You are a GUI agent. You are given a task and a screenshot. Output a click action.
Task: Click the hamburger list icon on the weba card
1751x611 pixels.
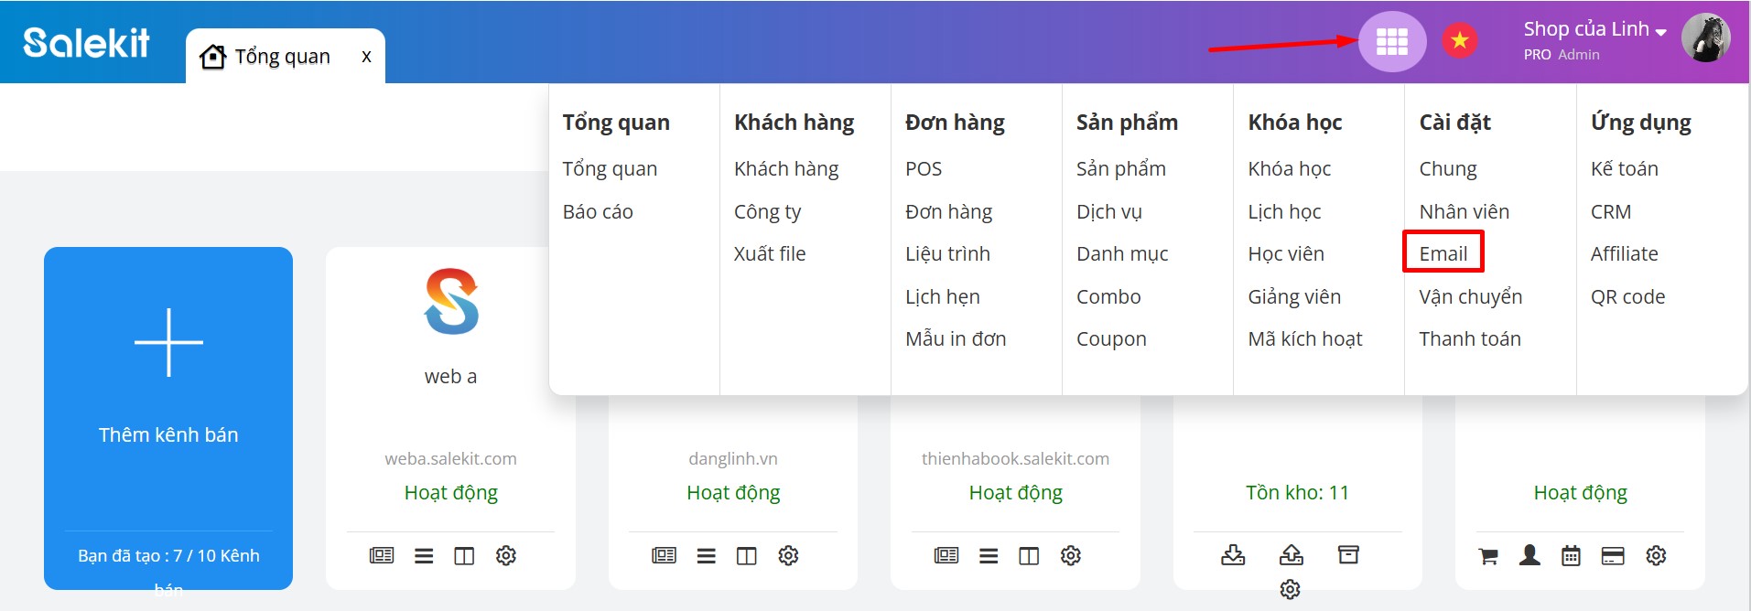pos(424,555)
